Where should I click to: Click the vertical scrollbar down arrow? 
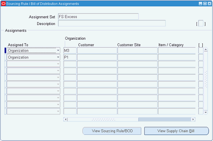coord(206,112)
